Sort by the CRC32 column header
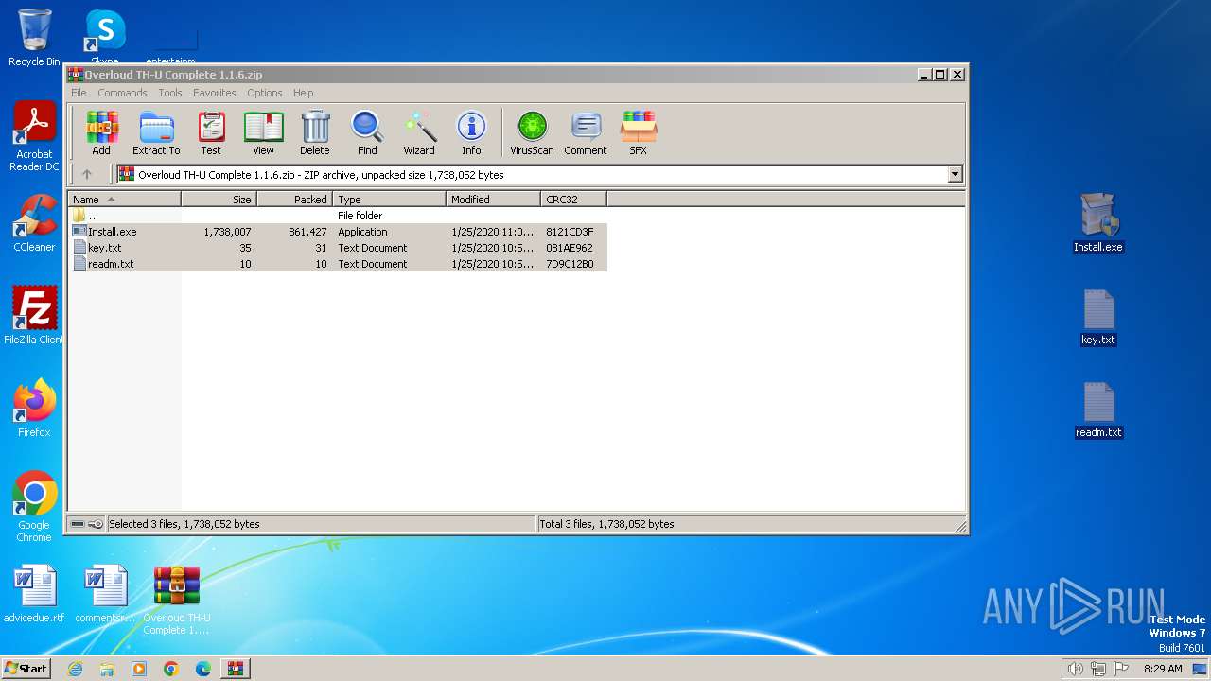This screenshot has width=1211, height=681. 573,200
